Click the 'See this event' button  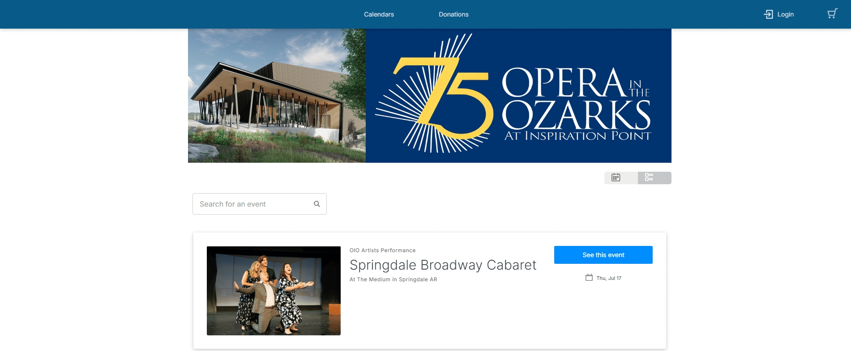point(603,255)
